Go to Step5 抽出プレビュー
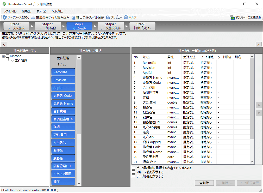 click(142, 26)
